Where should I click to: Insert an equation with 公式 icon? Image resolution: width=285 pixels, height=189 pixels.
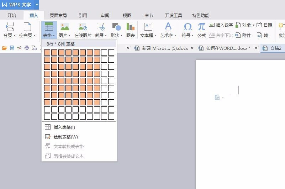(x=202, y=27)
